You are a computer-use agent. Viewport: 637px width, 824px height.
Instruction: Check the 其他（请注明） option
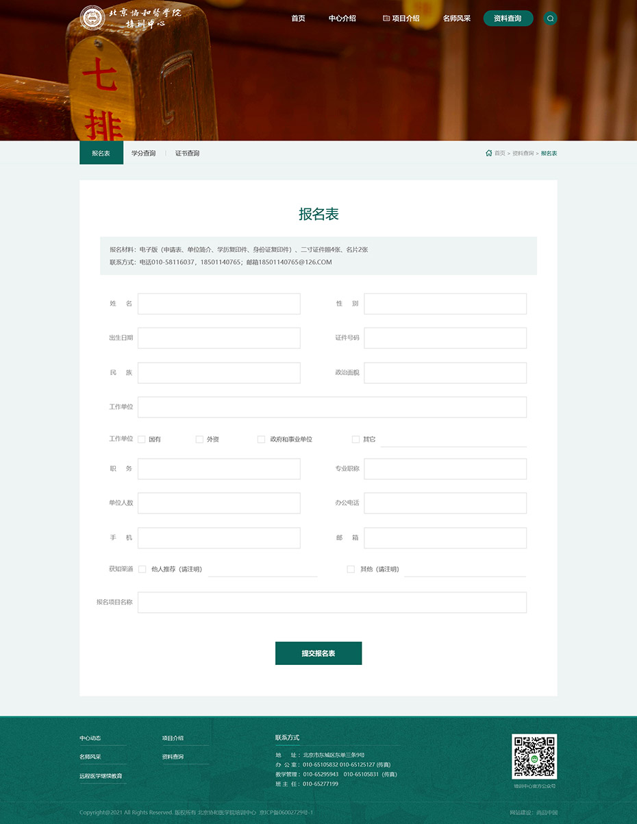coord(351,569)
